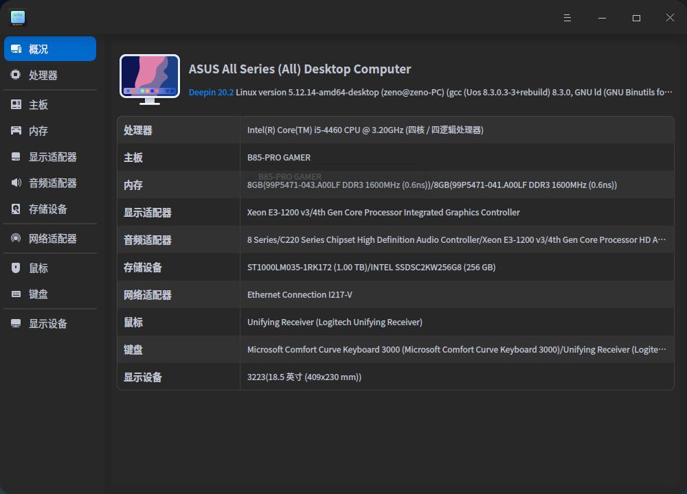Click the B85-PRO GAMER motherboard value
687x494 pixels.
(x=279, y=158)
